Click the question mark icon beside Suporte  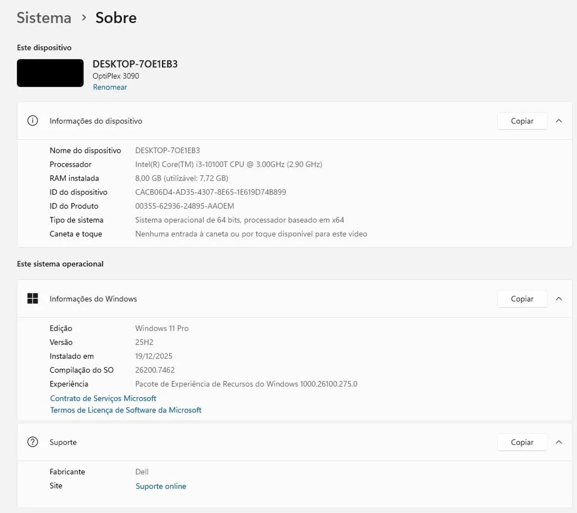(x=32, y=442)
